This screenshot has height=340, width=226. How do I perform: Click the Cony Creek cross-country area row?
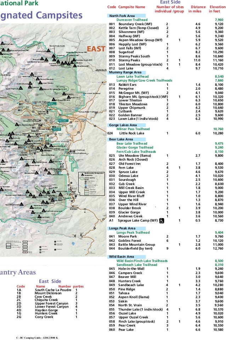tap(47, 317)
